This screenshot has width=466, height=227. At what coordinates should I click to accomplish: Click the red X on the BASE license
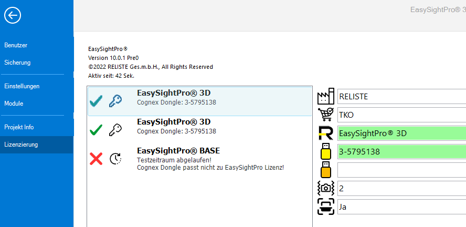(x=96, y=158)
